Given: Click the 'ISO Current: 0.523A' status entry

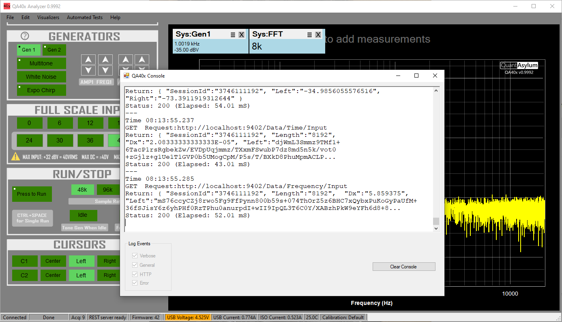Looking at the screenshot, I should click(x=281, y=318).
